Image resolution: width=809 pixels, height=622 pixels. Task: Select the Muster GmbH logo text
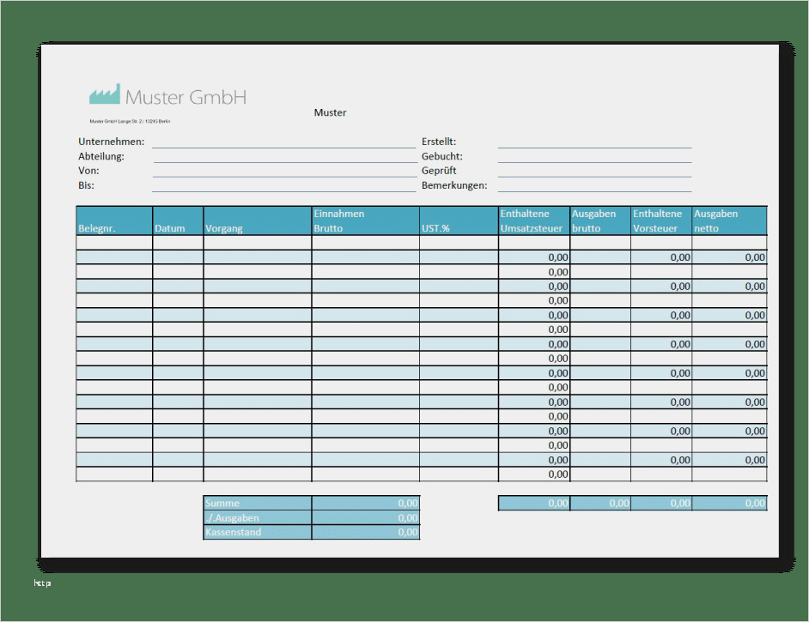pos(186,98)
